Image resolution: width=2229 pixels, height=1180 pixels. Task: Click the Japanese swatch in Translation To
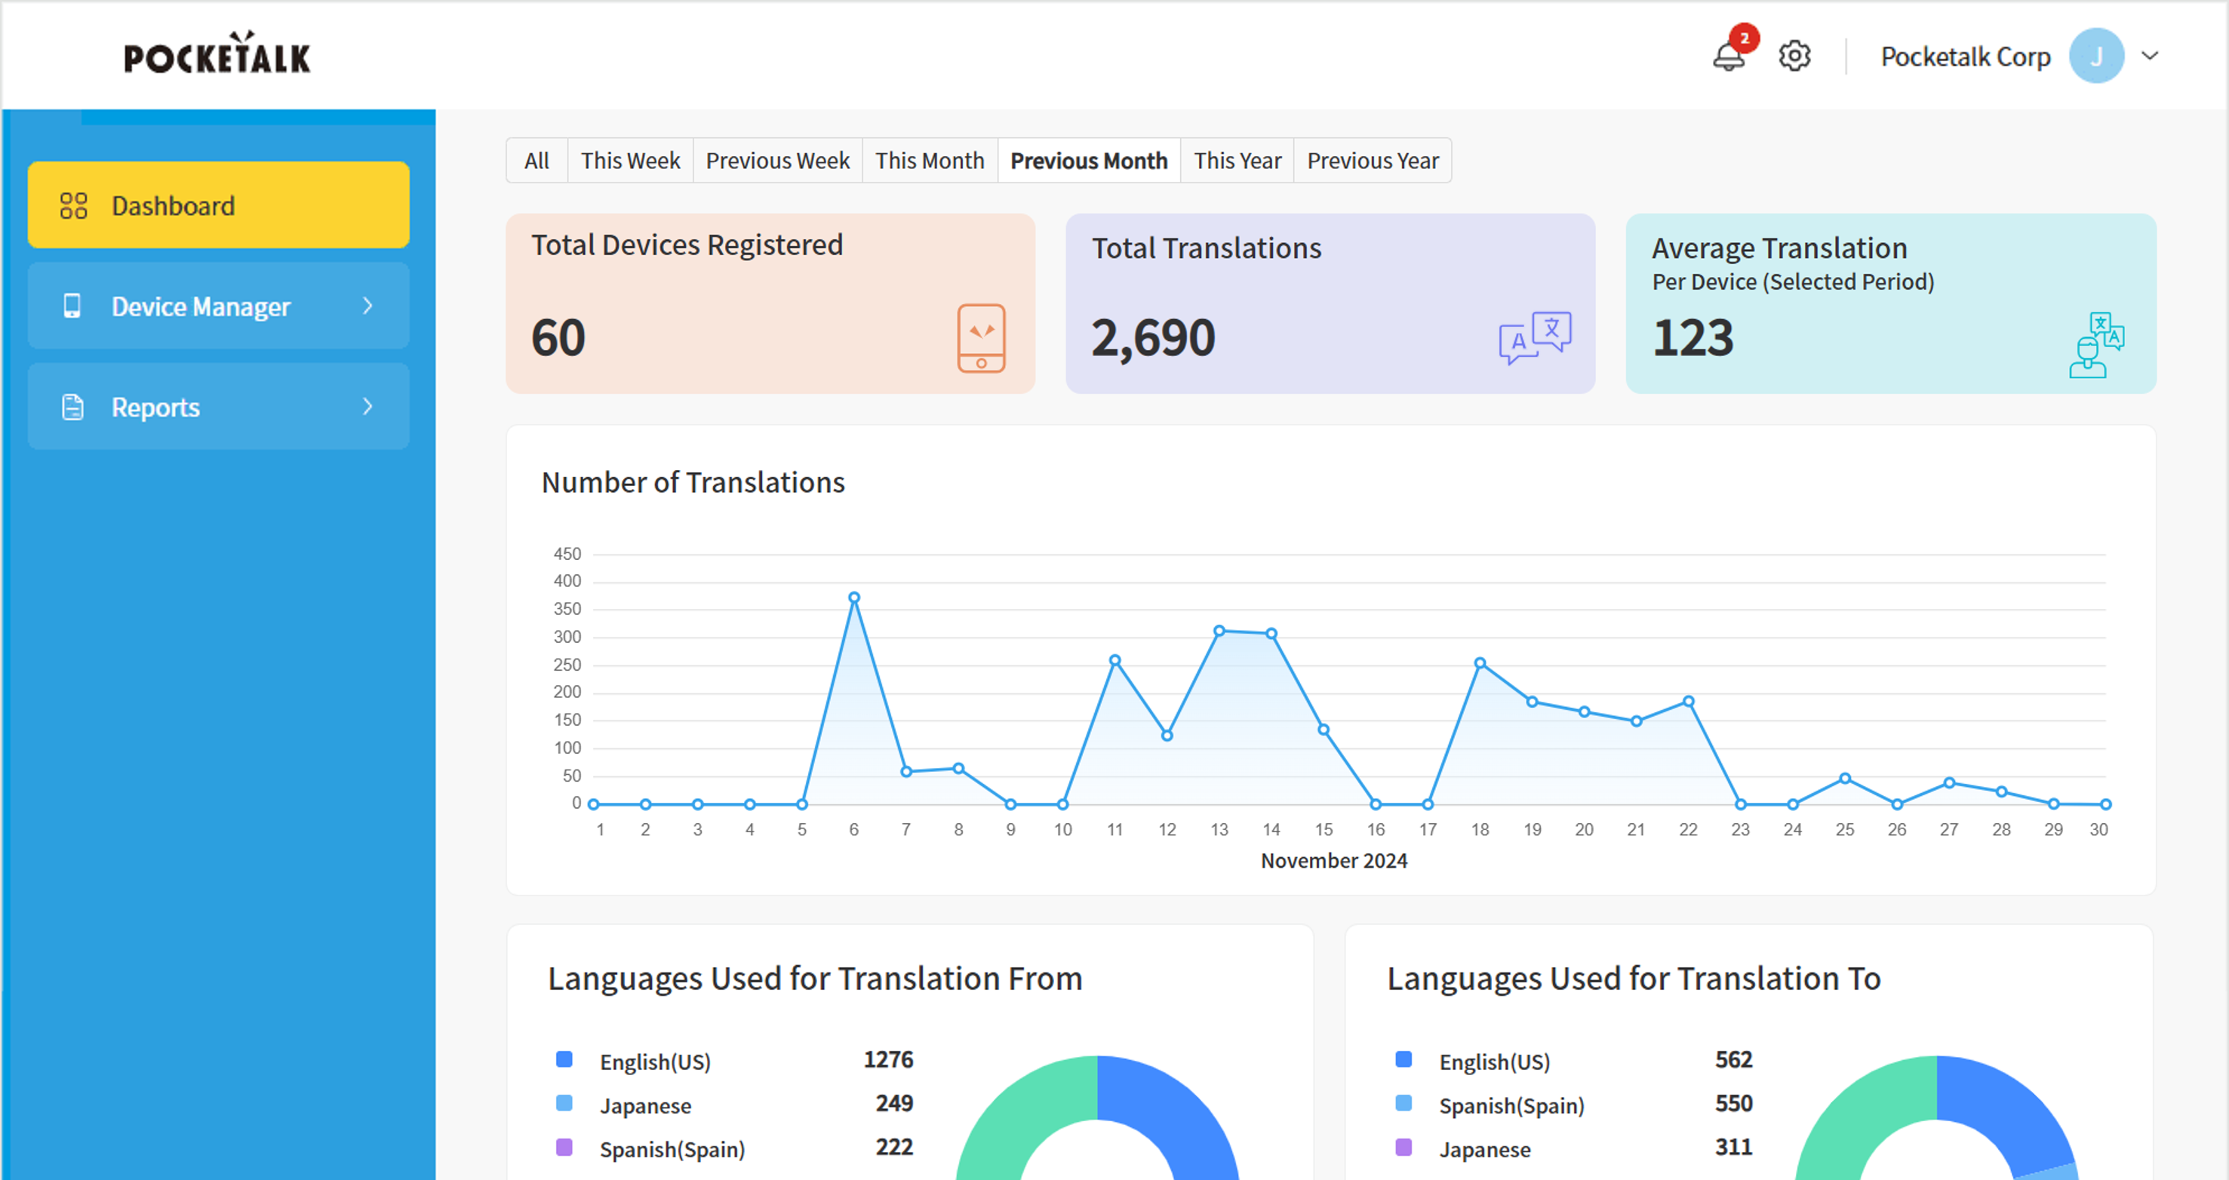[x=1404, y=1147]
